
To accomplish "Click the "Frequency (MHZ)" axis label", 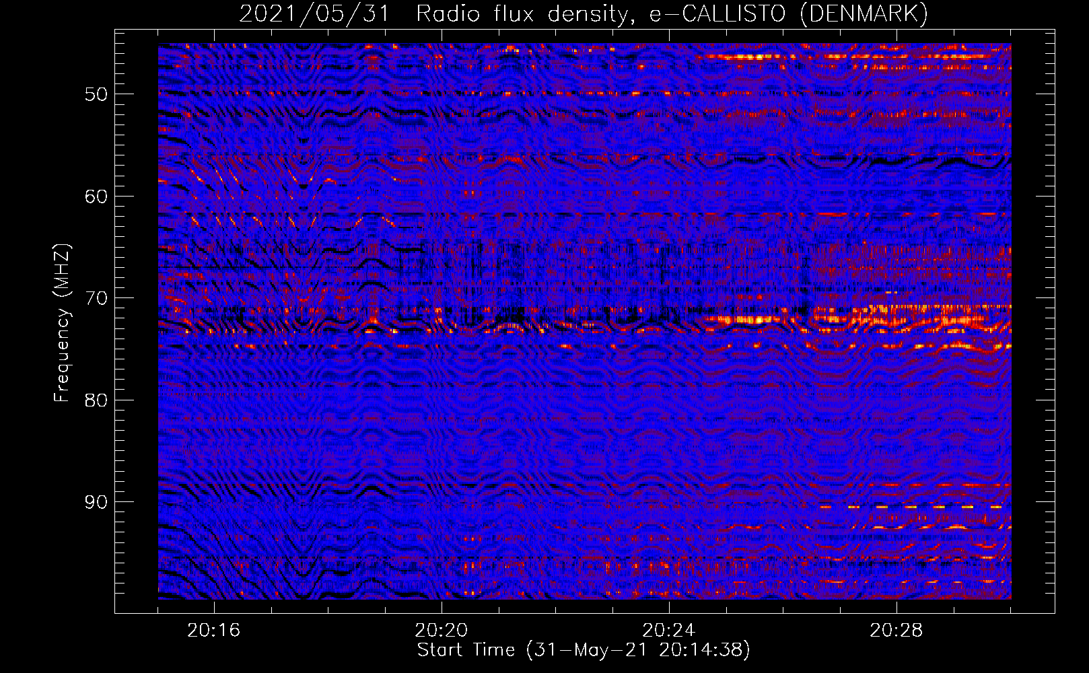I will pos(62,323).
